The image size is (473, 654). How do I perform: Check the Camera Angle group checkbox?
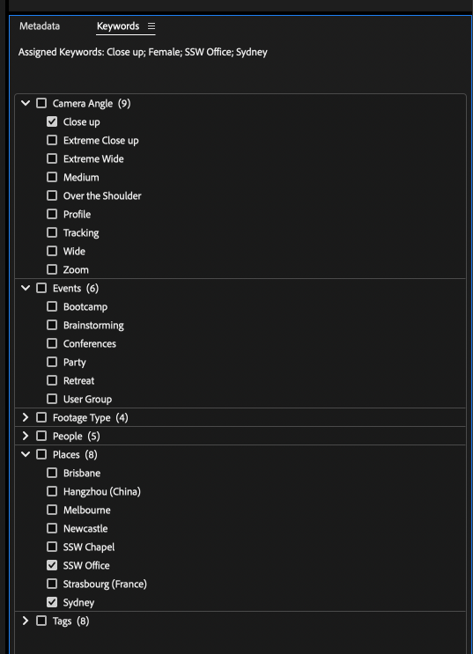pyautogui.click(x=41, y=103)
